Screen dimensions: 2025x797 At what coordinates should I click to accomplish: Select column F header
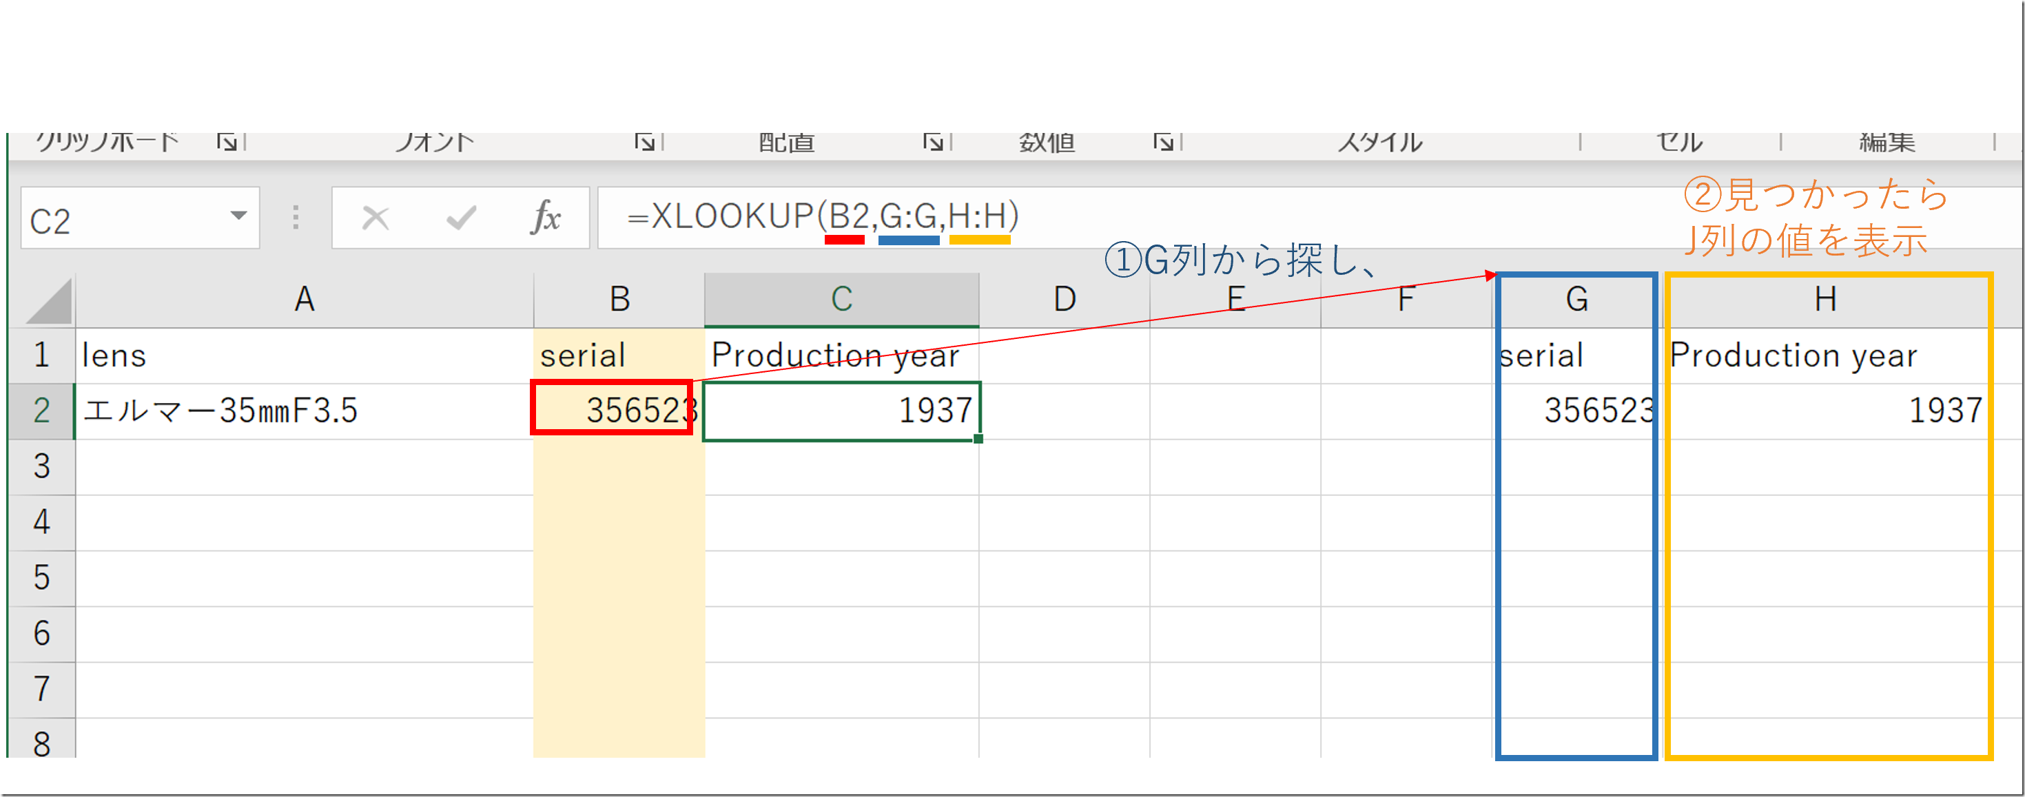coord(1407,300)
